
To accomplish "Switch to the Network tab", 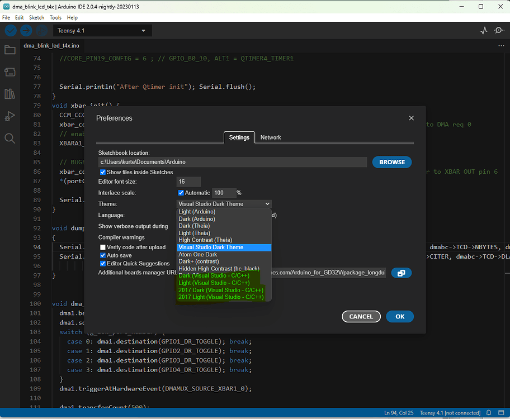I will [x=271, y=137].
